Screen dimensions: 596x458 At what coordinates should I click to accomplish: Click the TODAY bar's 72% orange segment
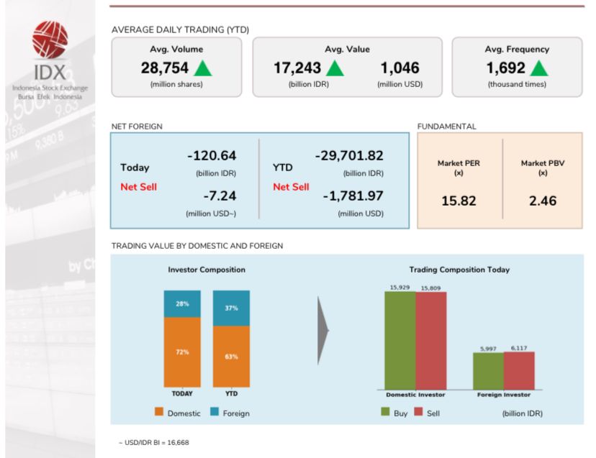point(182,352)
